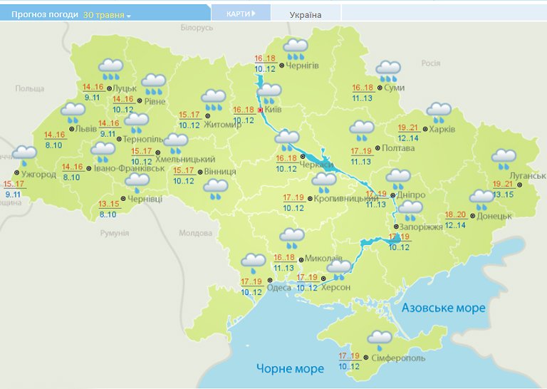
Task: Click the Донецьк daytime temperature 18..20
Action: click(x=456, y=214)
